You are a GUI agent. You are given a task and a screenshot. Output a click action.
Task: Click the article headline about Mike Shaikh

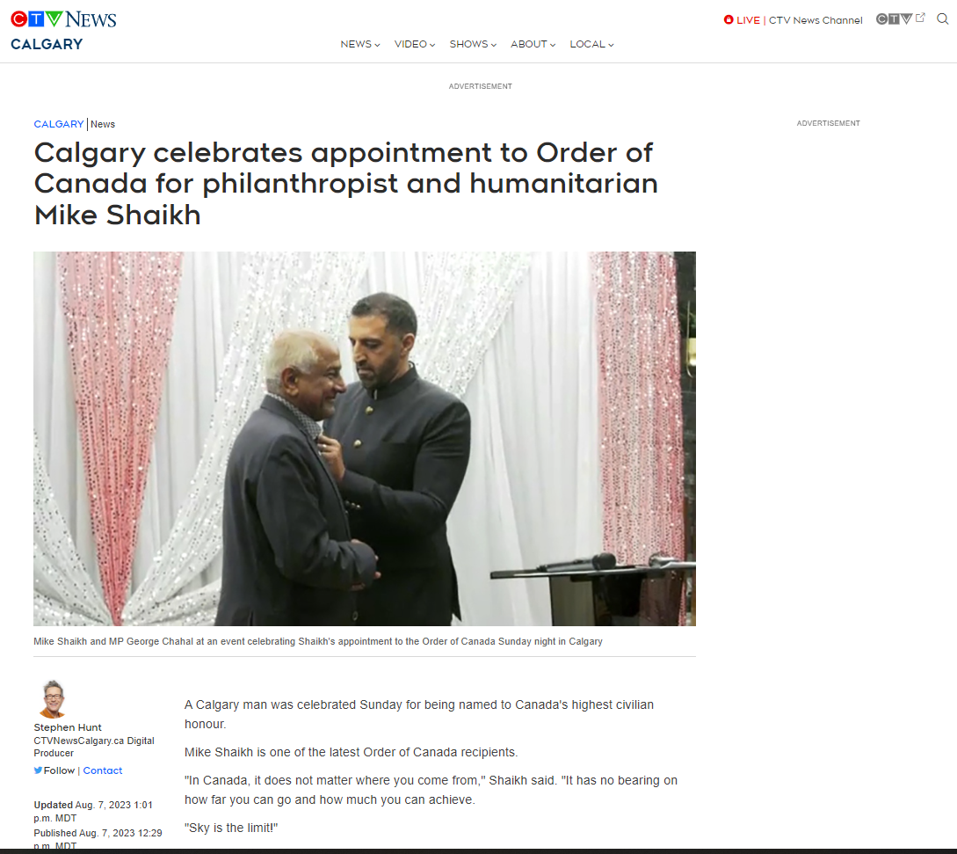click(345, 183)
